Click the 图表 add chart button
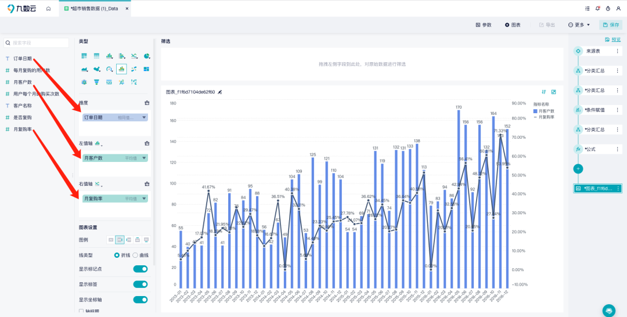Viewport: 627px width, 317px height. click(513, 25)
